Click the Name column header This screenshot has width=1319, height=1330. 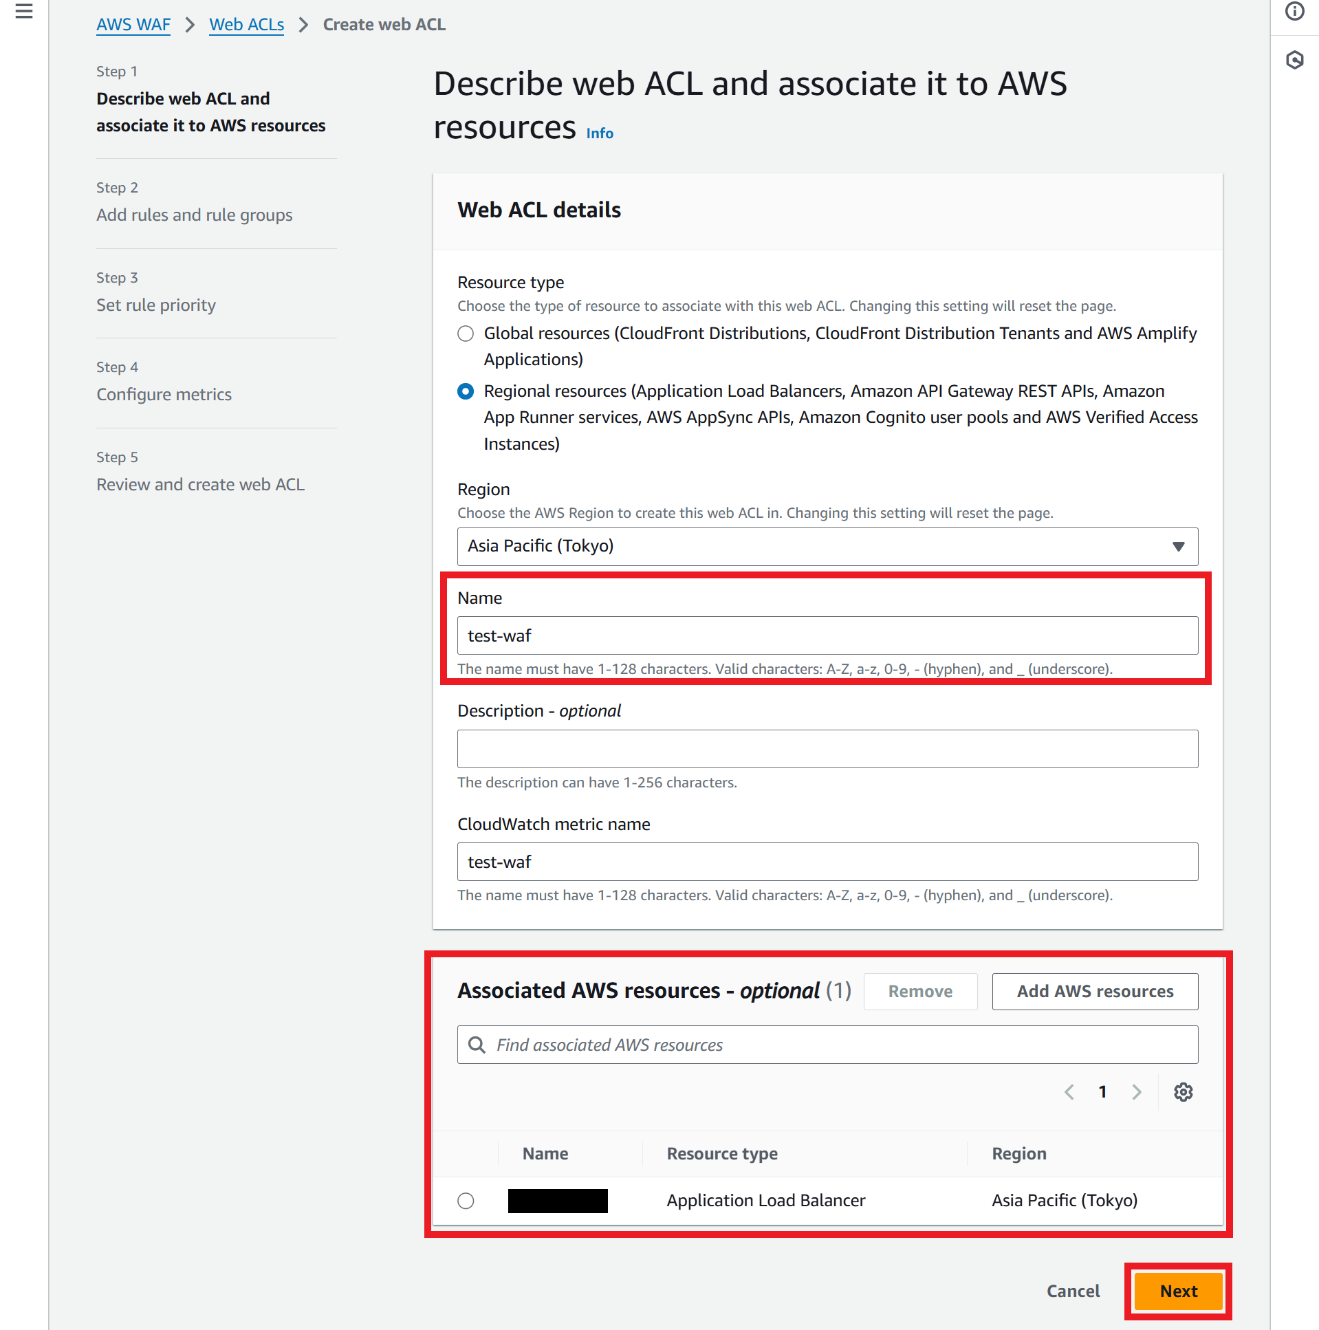tap(545, 1154)
